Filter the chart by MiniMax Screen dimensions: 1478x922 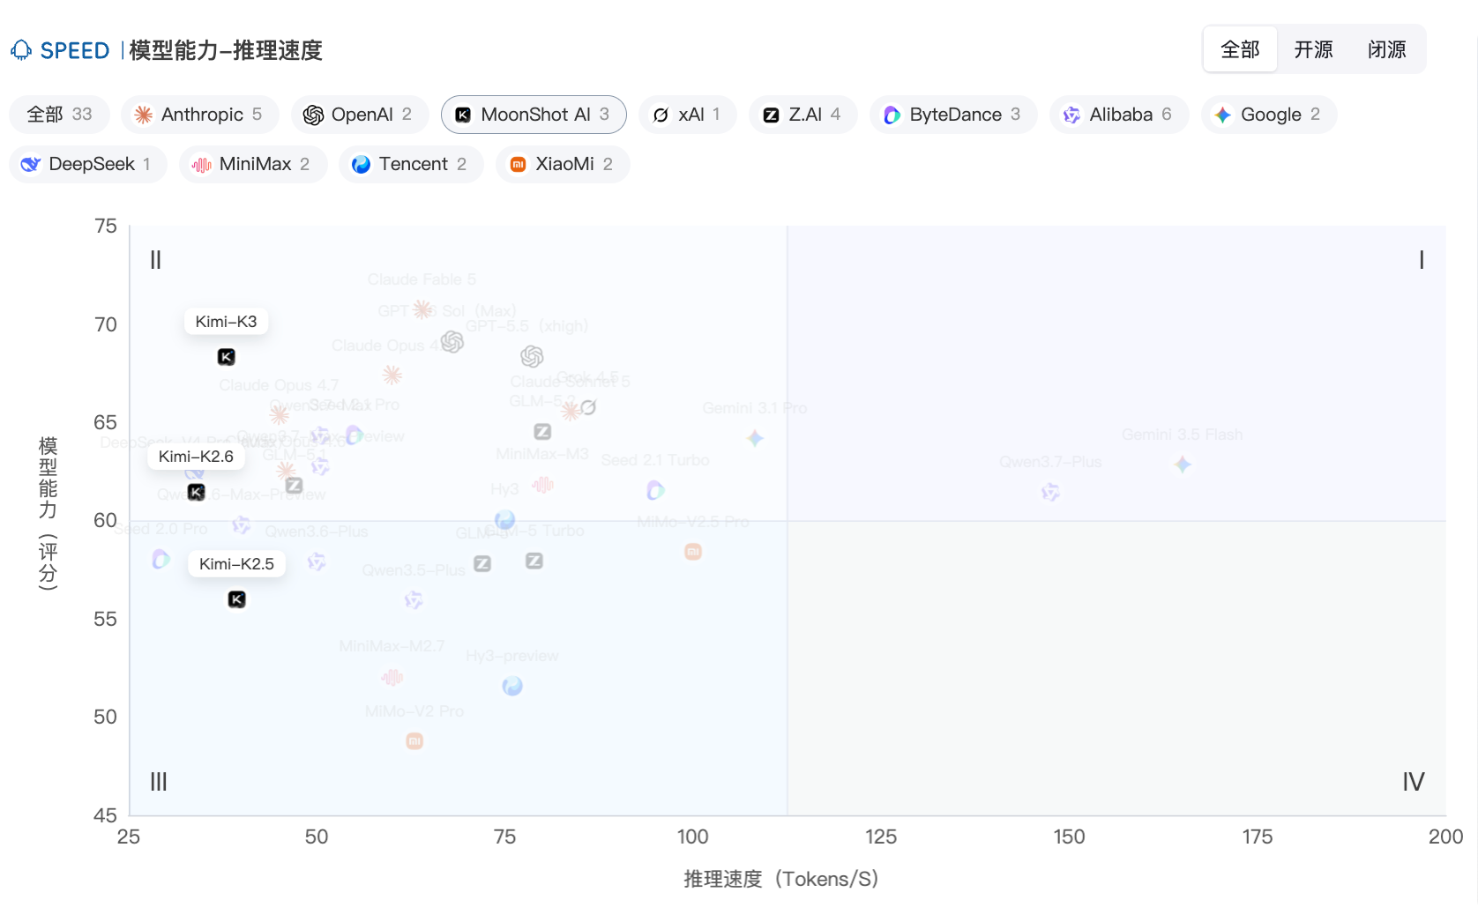pyautogui.click(x=253, y=164)
